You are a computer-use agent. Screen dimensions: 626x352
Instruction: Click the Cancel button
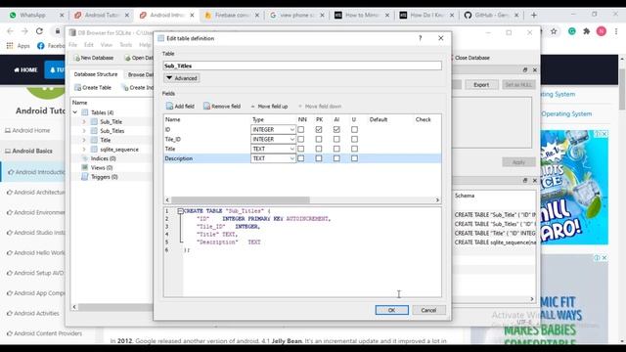[x=428, y=310]
